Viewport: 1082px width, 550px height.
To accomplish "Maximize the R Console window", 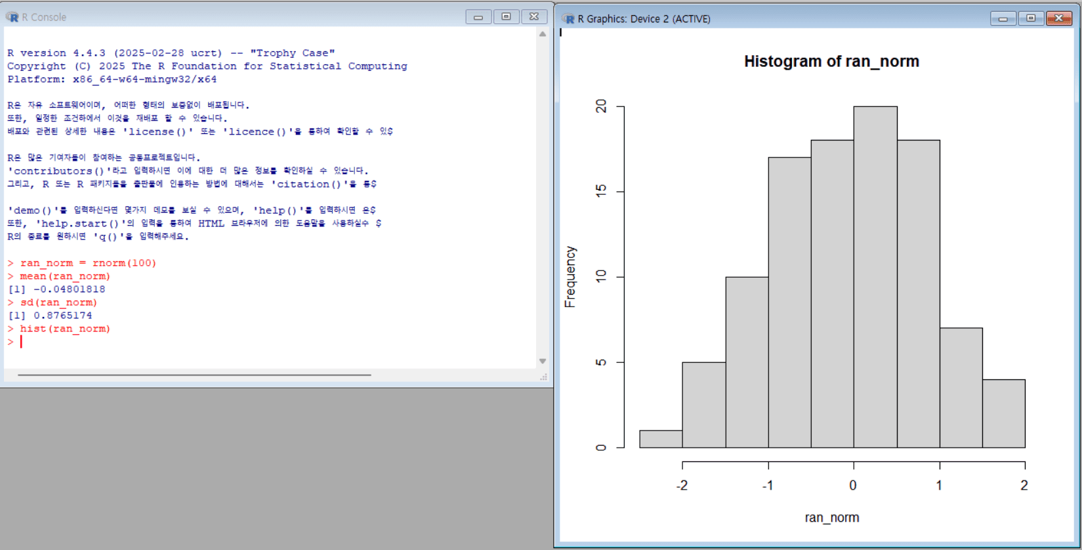I will click(x=506, y=17).
